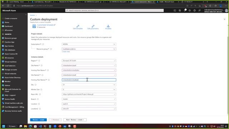The width and height of the screenshot is (229, 129).
Task: Open Storage accounts in sidebar
Action: [x=11, y=70]
